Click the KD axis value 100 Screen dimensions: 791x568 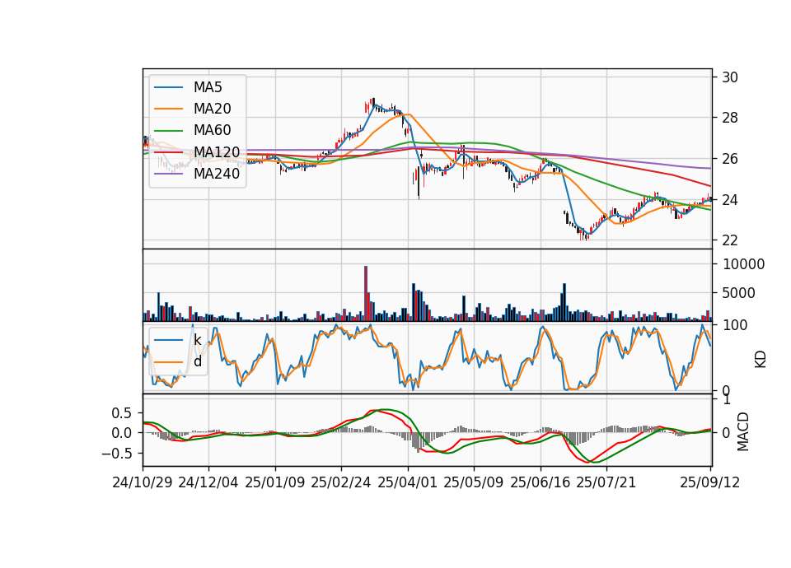tap(735, 325)
